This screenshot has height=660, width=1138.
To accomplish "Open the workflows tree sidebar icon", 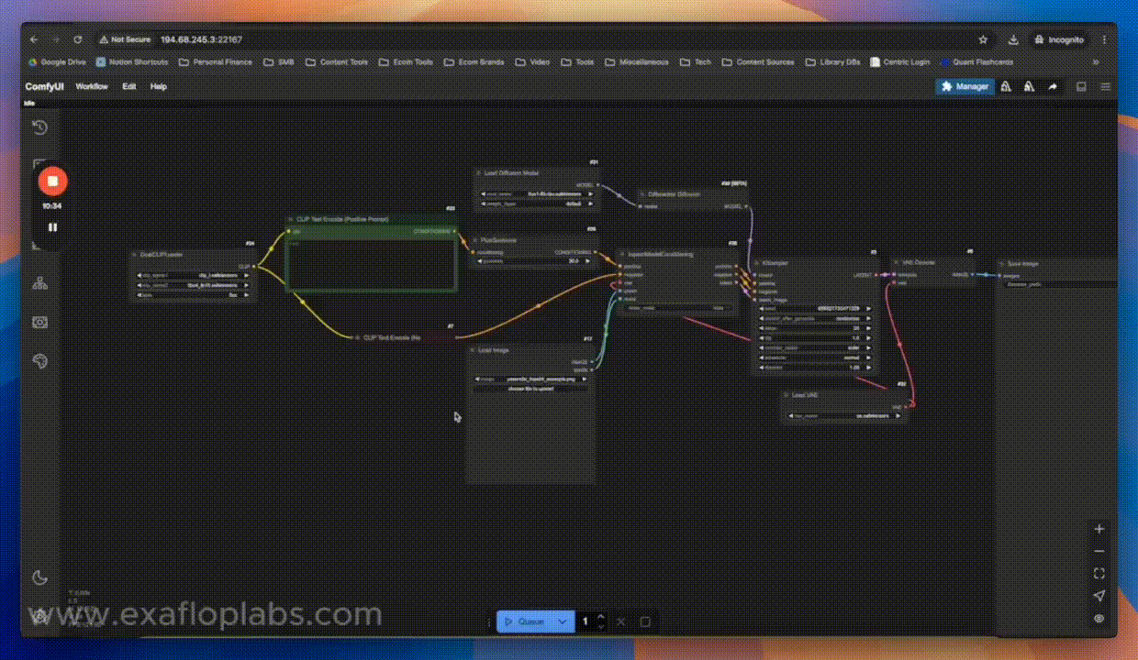I will [39, 283].
